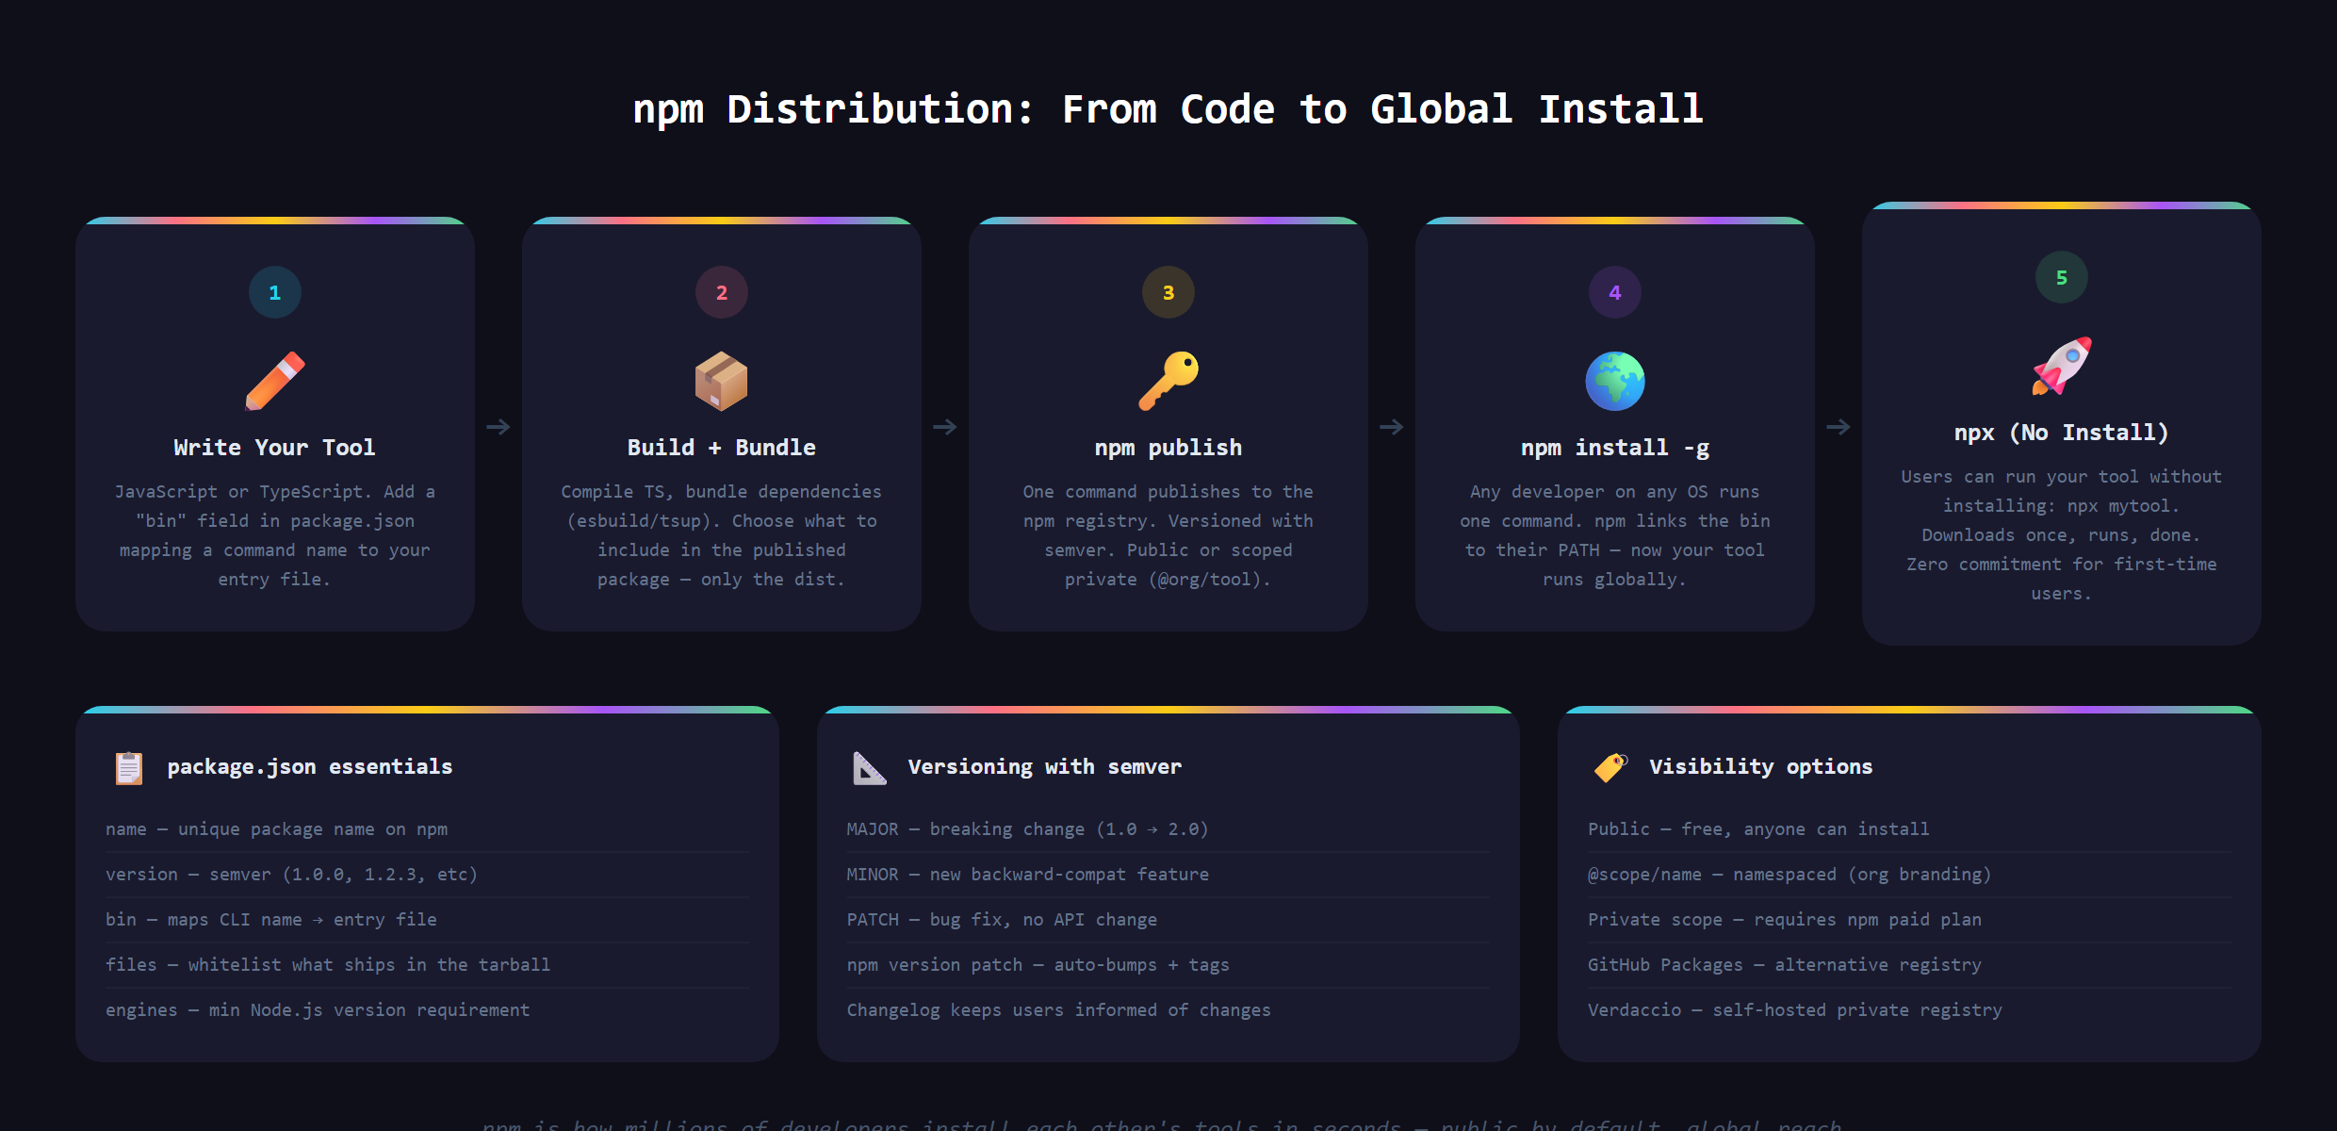Screen dimensions: 2337x1131
Task: Click the step 1 number badge
Action: (275, 292)
